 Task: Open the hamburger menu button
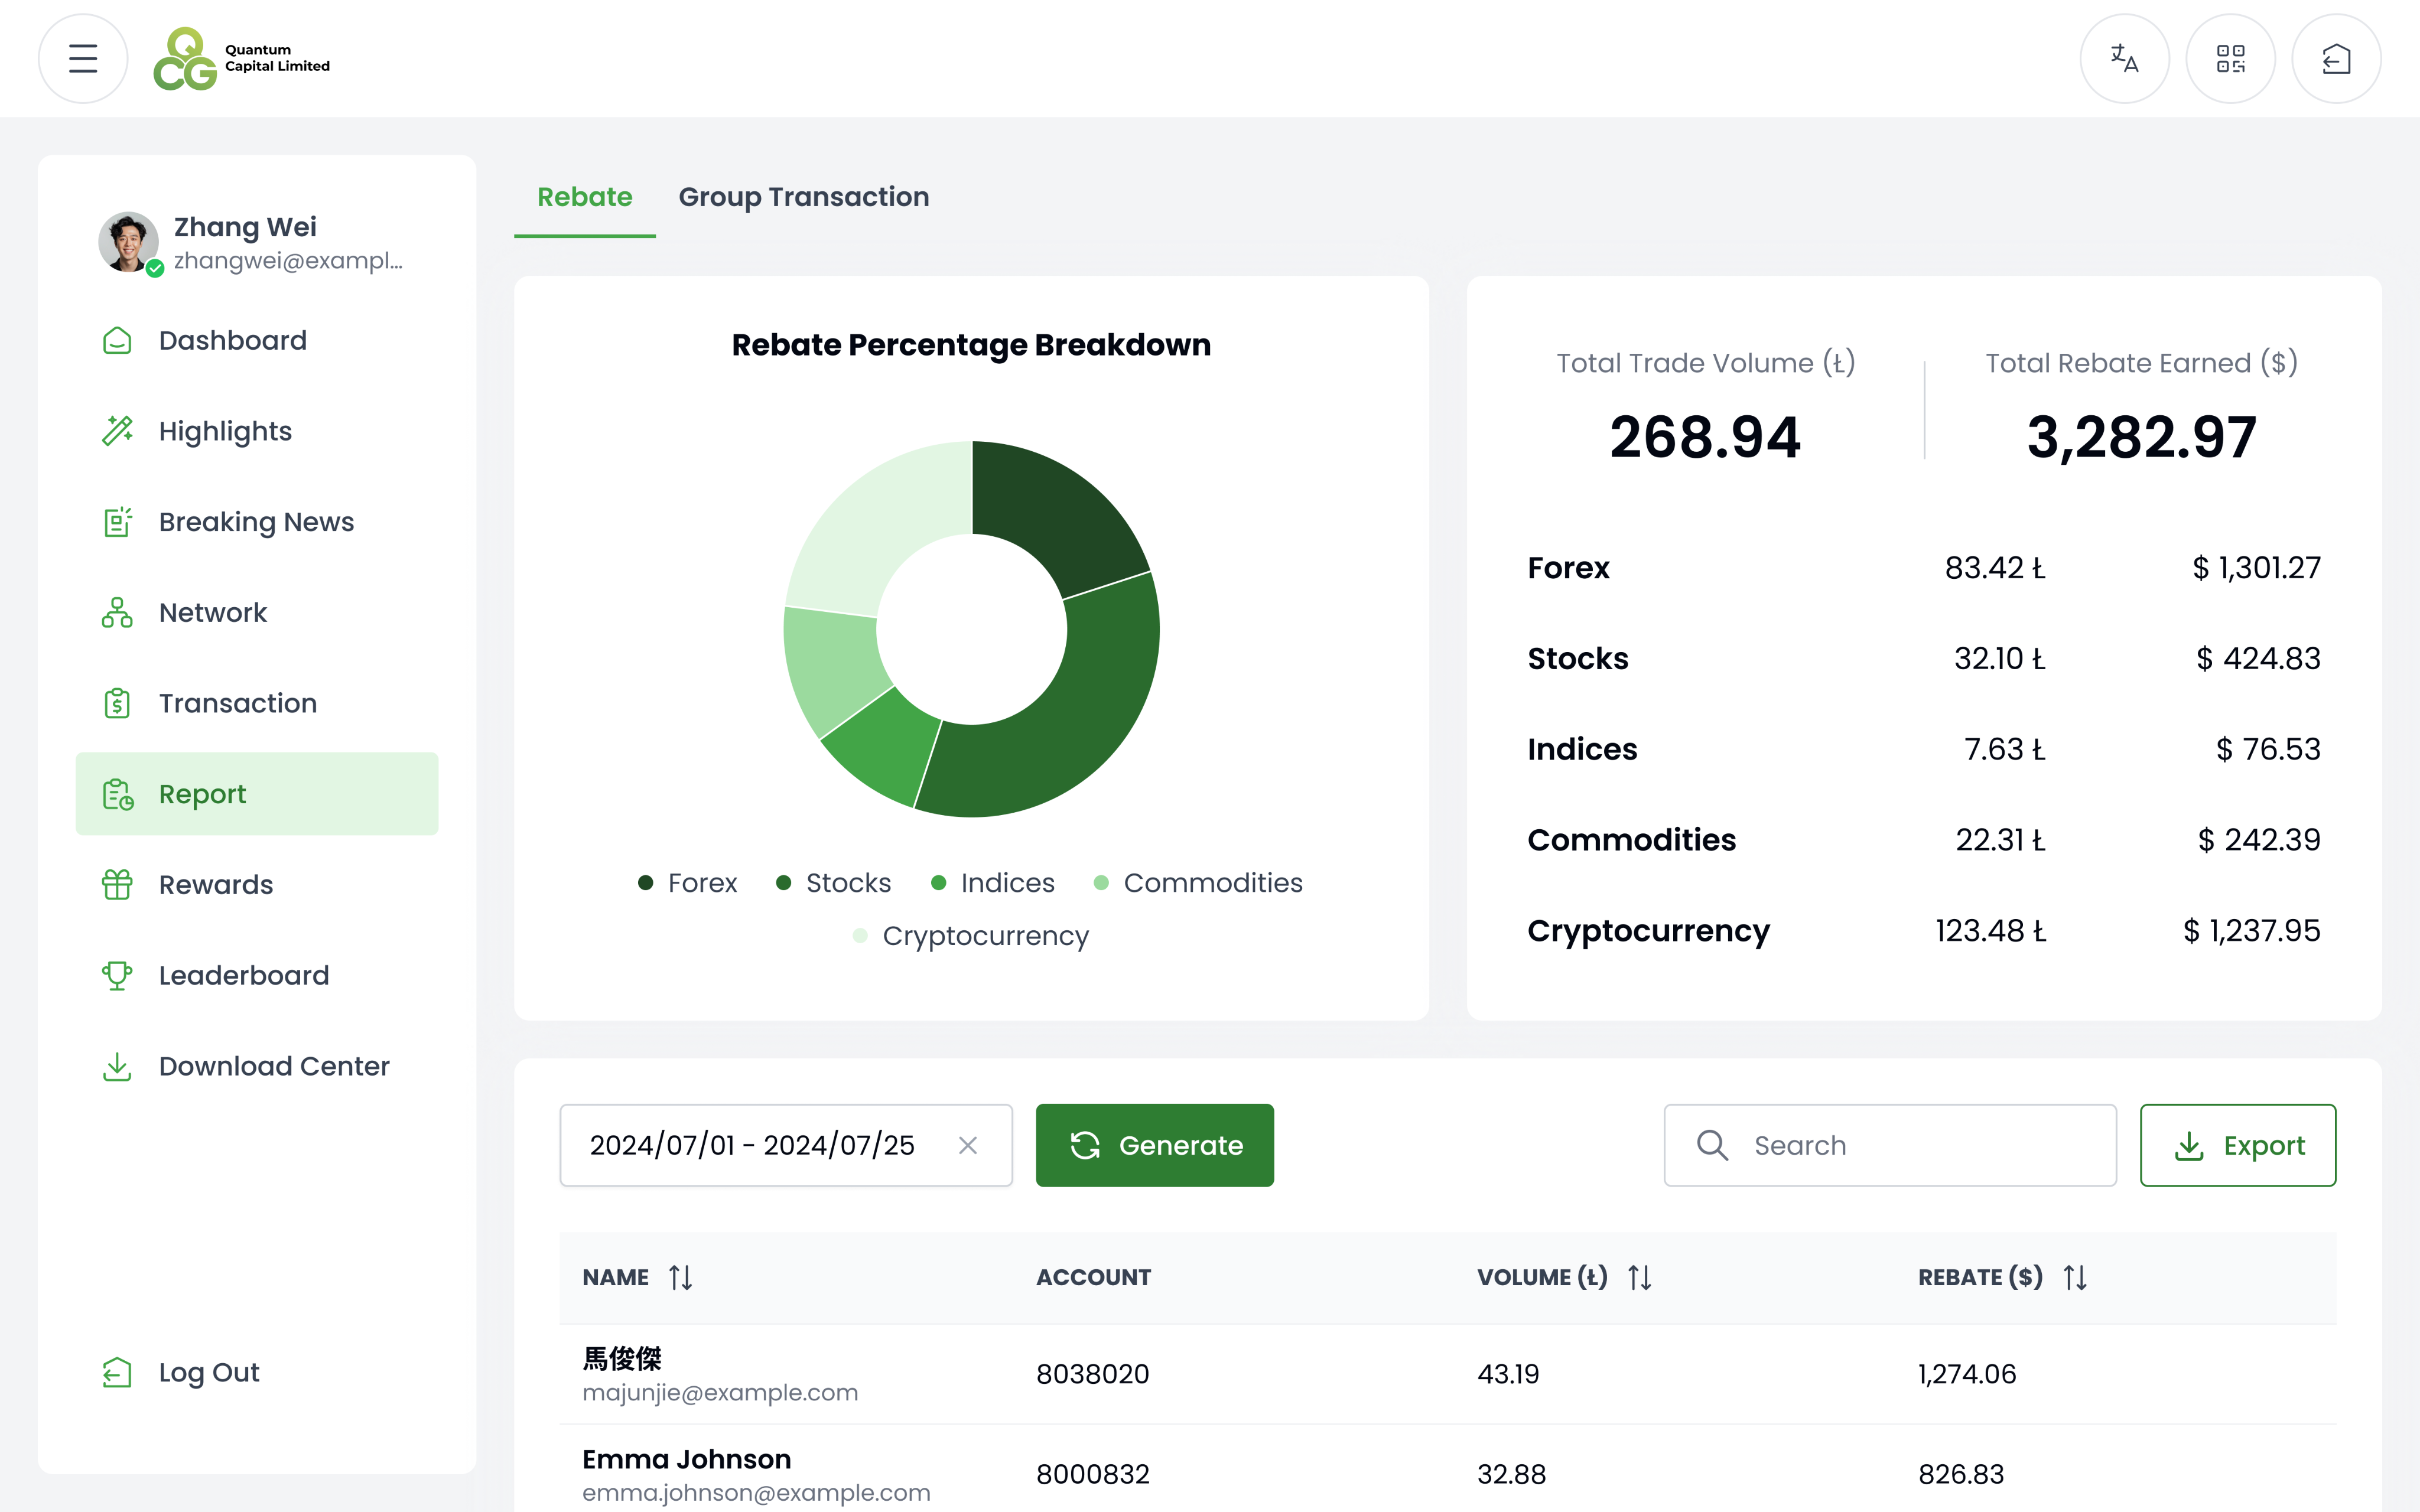pyautogui.click(x=83, y=59)
